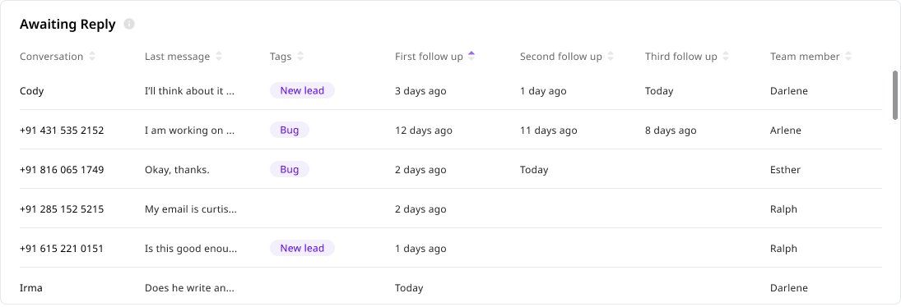Open conversation +91 285 152 5215
Image resolution: width=901 pixels, height=307 pixels.
pos(62,209)
